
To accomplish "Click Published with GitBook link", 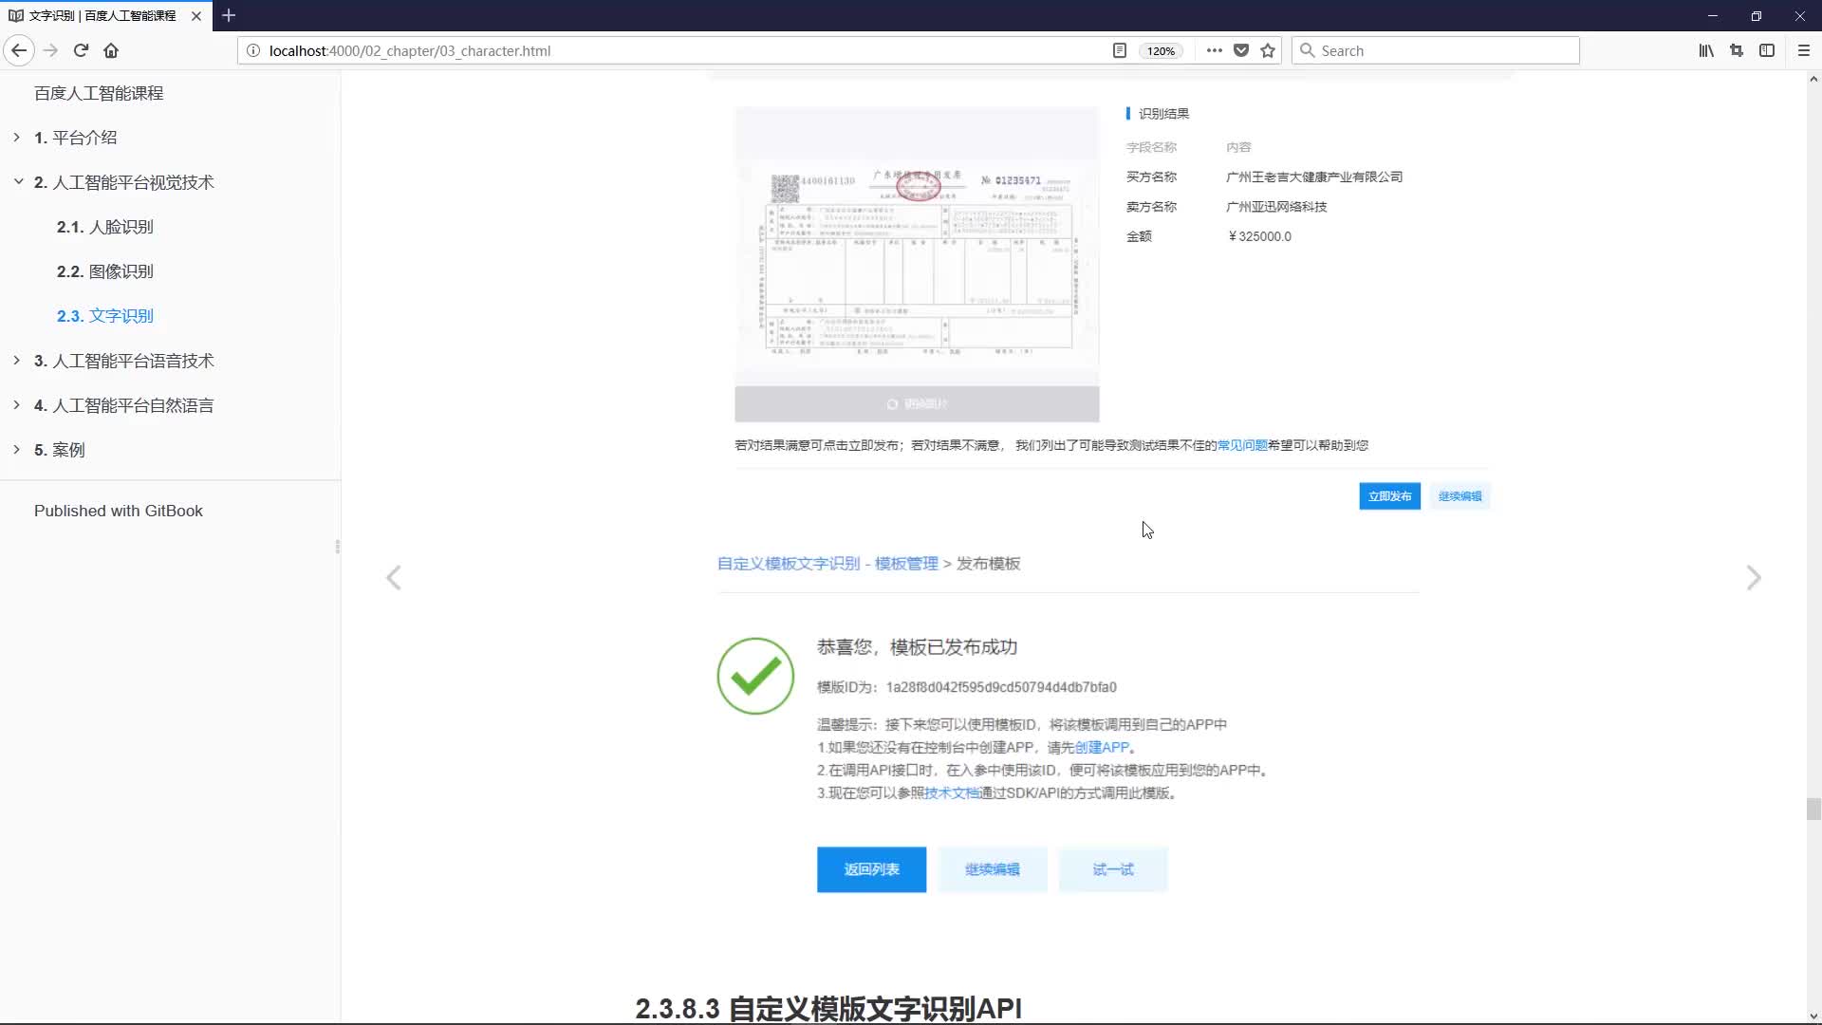I will (x=119, y=511).
